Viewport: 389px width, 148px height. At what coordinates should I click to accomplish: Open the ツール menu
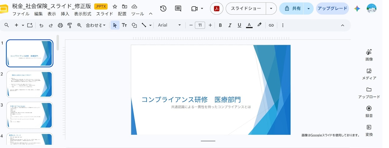pos(138,14)
